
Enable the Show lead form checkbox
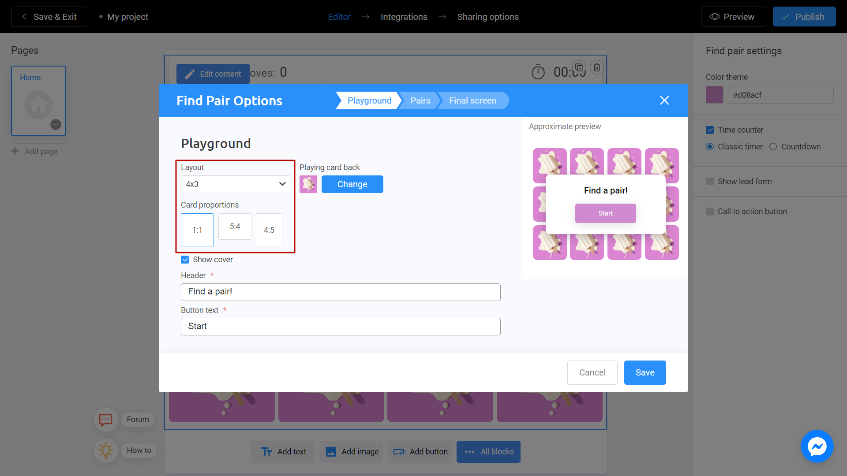click(x=710, y=181)
